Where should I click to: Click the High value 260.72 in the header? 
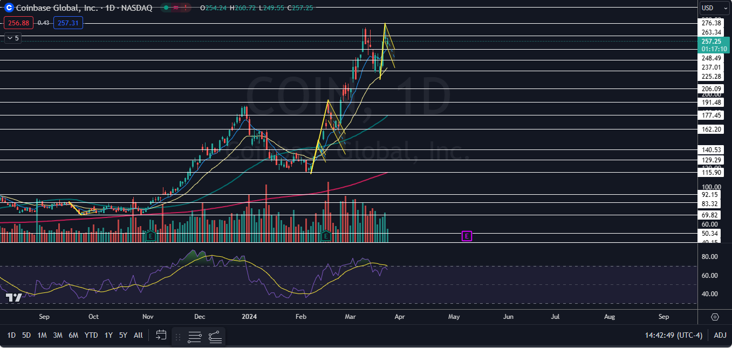[x=244, y=8]
